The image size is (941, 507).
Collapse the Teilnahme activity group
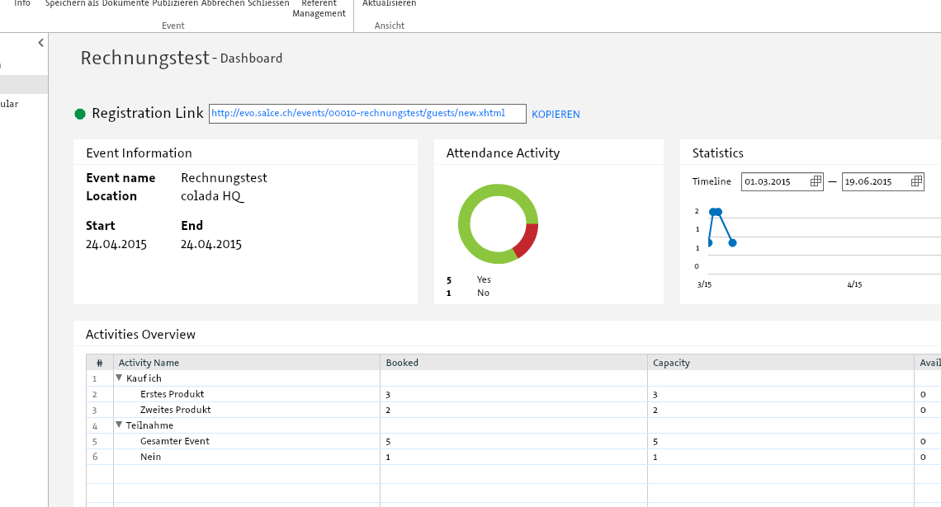point(119,425)
